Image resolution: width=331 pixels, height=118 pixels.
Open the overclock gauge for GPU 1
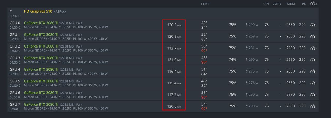(313, 36)
